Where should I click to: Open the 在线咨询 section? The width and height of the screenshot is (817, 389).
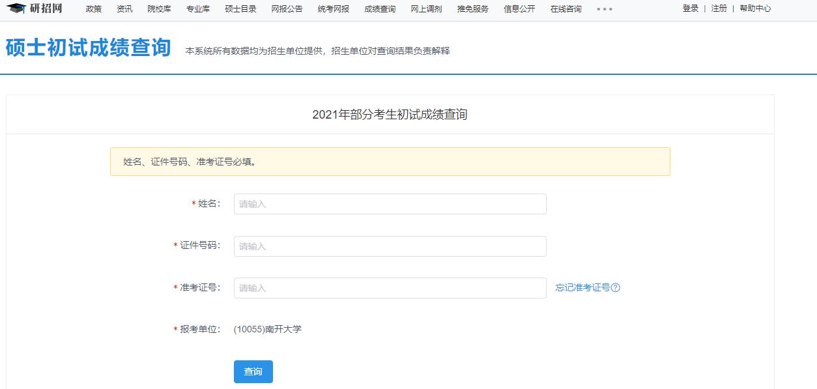click(x=564, y=9)
